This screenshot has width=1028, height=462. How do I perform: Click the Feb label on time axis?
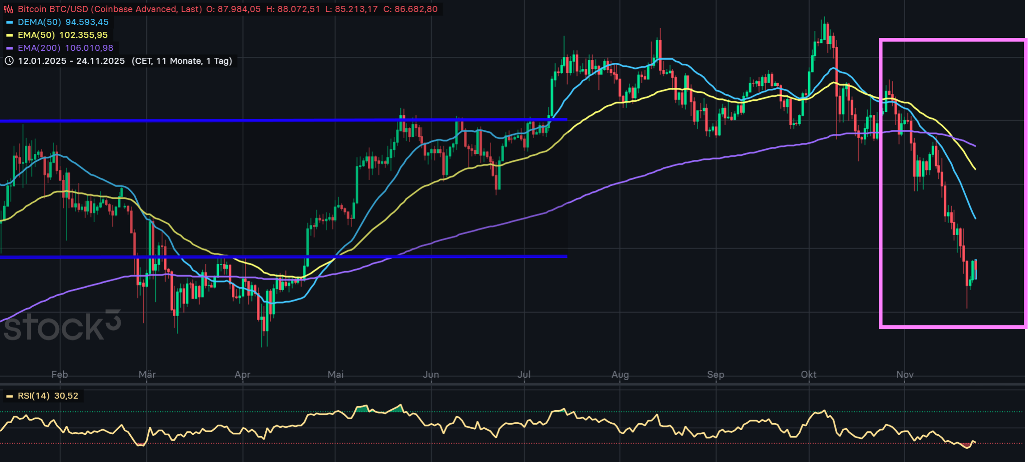60,374
